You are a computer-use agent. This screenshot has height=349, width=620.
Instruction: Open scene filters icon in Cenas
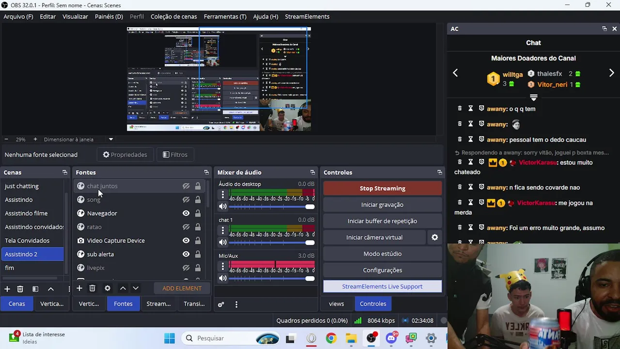coord(35,289)
